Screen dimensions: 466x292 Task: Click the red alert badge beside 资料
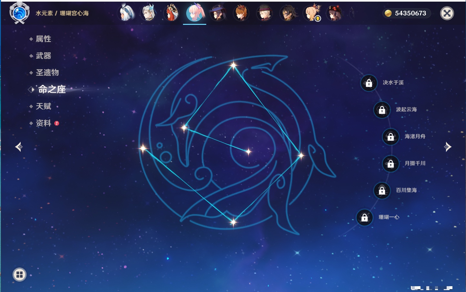[57, 123]
